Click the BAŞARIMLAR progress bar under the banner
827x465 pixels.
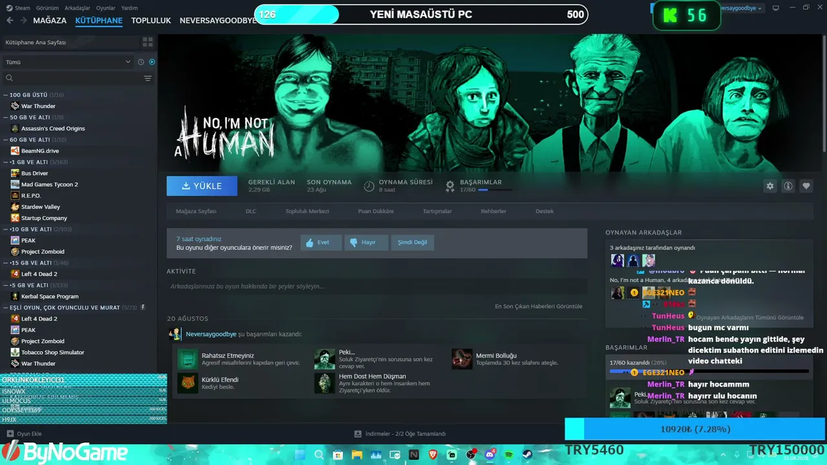[496, 190]
